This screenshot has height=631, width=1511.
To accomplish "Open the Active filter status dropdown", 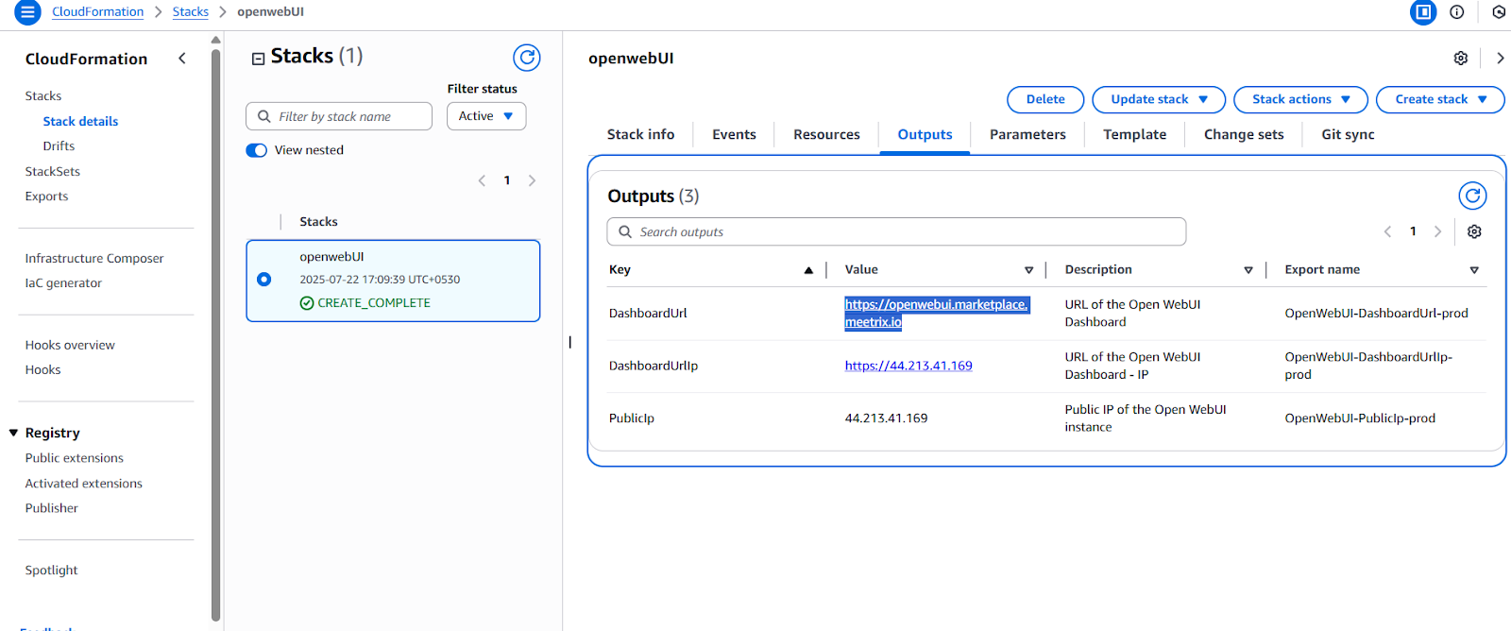I will (486, 116).
